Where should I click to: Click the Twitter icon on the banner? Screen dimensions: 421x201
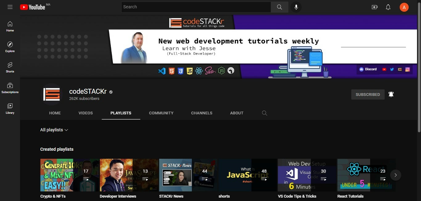(x=392, y=69)
